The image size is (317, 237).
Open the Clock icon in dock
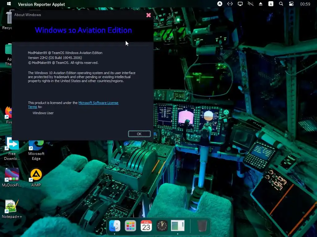click(x=162, y=226)
